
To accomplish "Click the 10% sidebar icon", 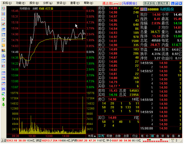I will 3,89.
